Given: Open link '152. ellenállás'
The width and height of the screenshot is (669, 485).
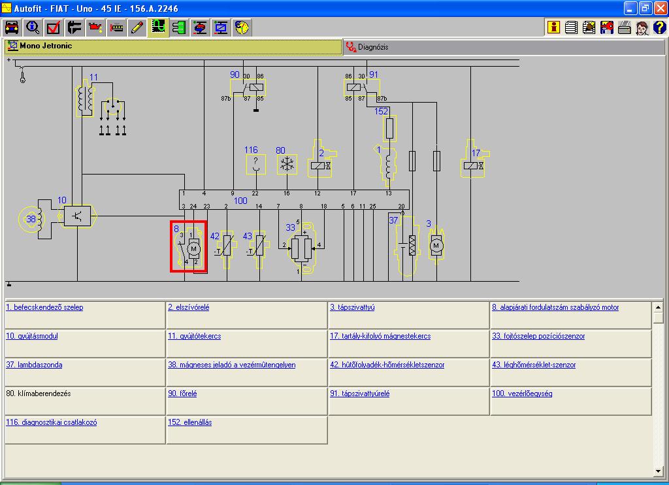Looking at the screenshot, I should coord(190,422).
